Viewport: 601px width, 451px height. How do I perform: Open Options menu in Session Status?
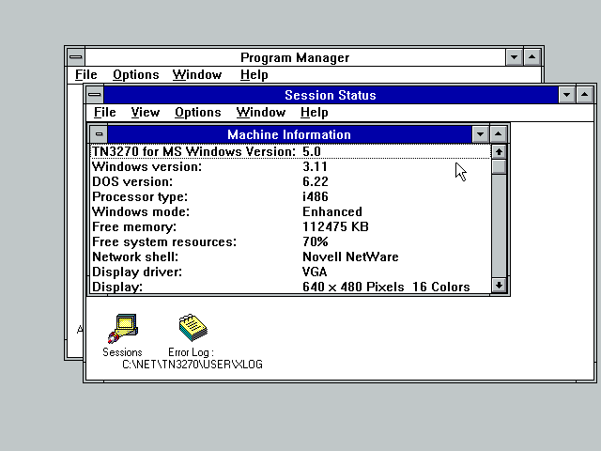tap(198, 113)
